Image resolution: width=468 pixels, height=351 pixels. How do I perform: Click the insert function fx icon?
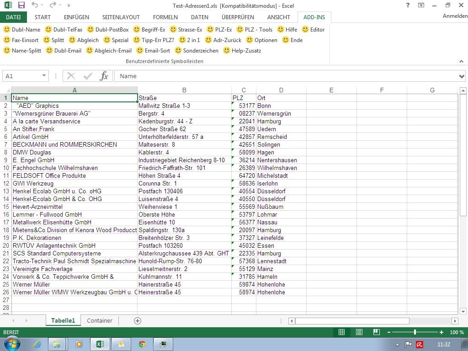[104, 76]
